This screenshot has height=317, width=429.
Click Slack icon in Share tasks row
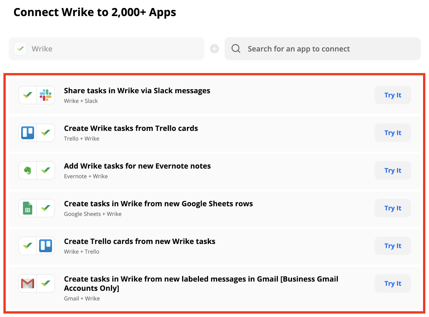click(46, 95)
